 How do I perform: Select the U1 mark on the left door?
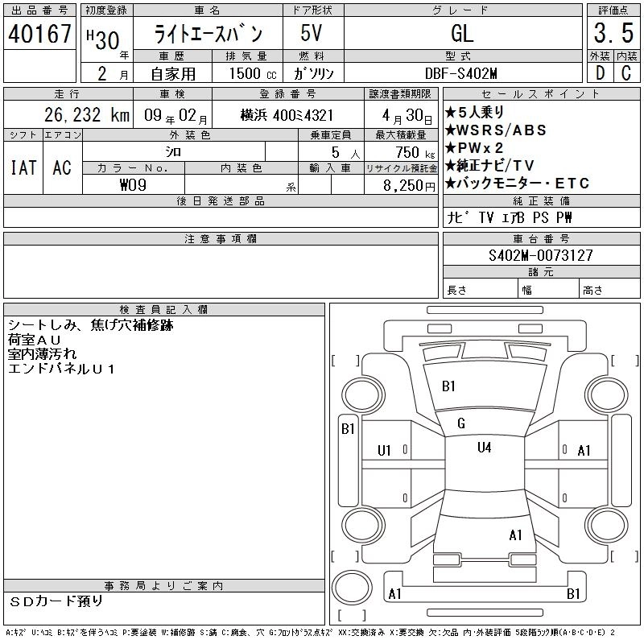pyautogui.click(x=384, y=451)
